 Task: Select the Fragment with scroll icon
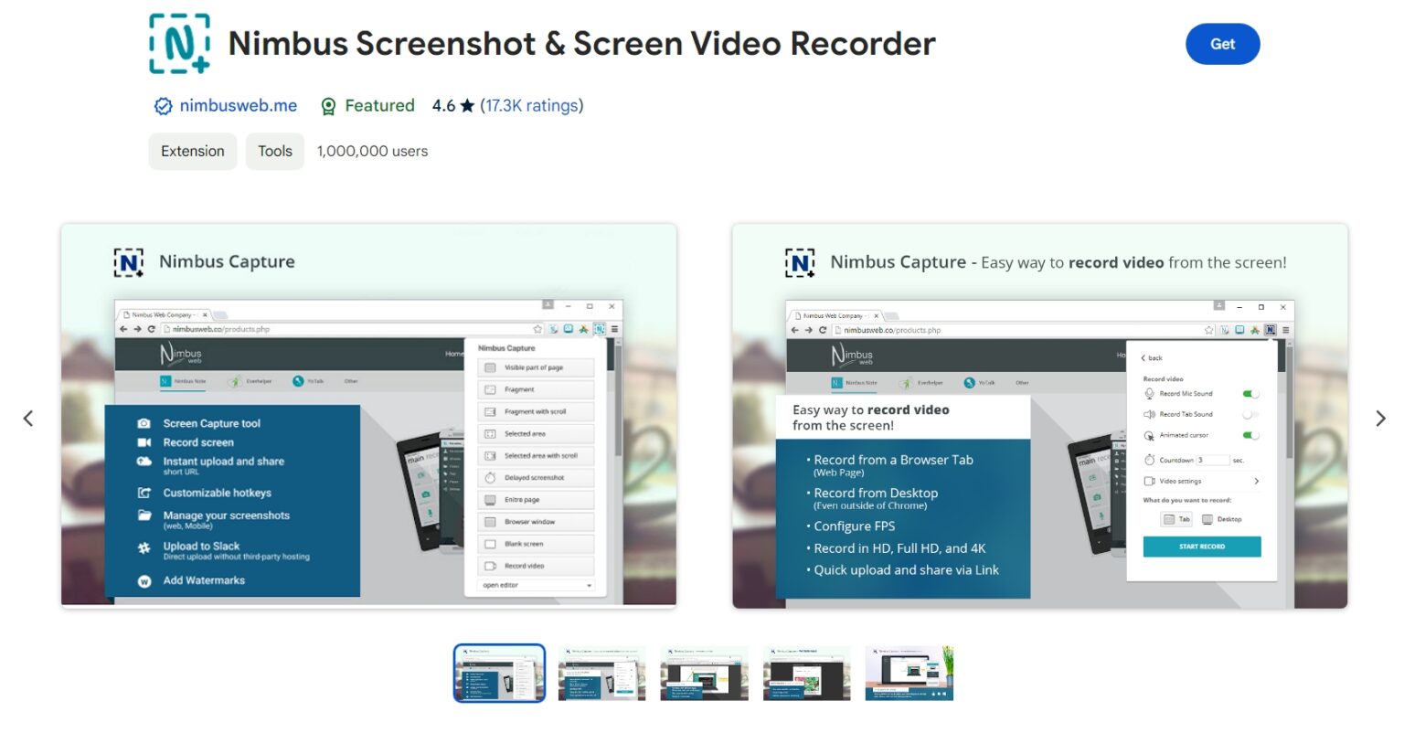489,411
